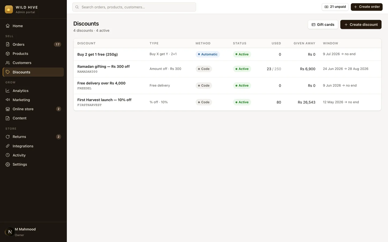This screenshot has width=388, height=242.
Task: Click the Orders receipt icon
Action: [x=8, y=44]
